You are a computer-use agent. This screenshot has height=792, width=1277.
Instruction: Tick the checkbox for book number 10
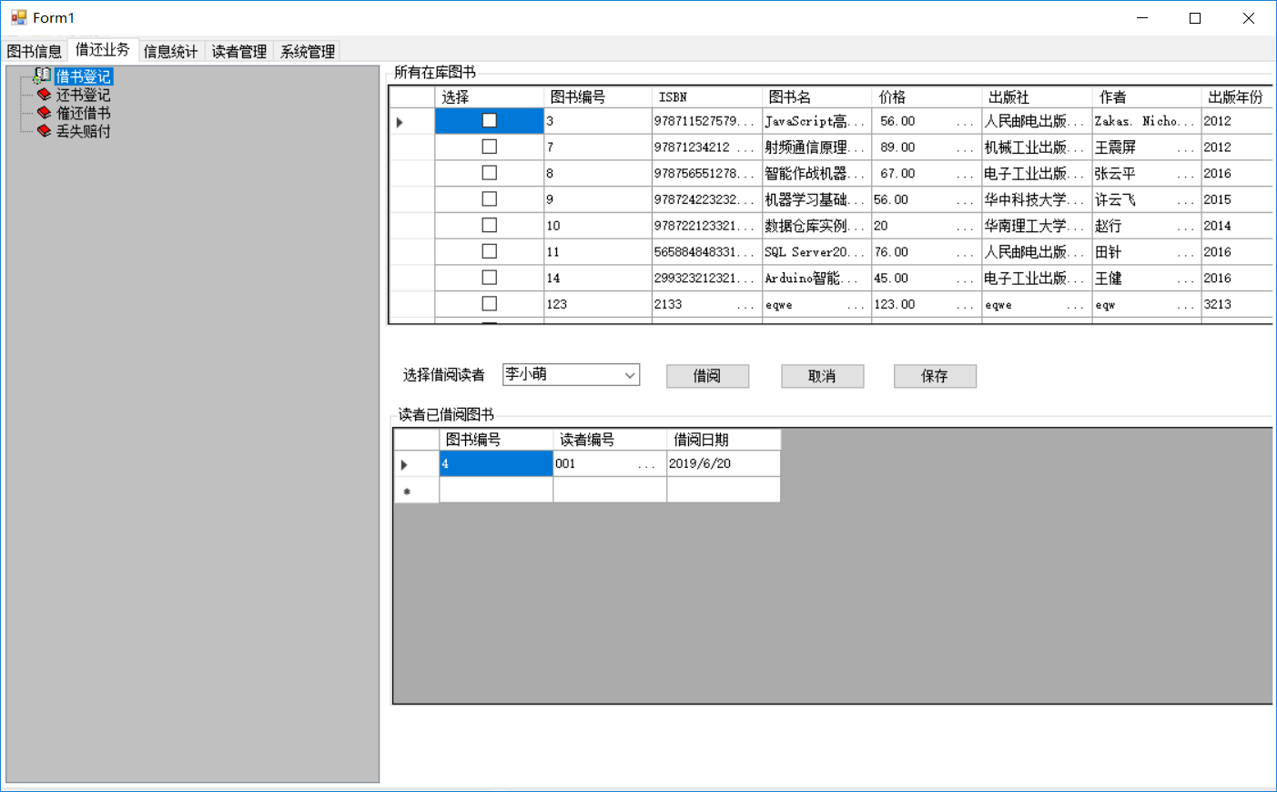point(489,225)
